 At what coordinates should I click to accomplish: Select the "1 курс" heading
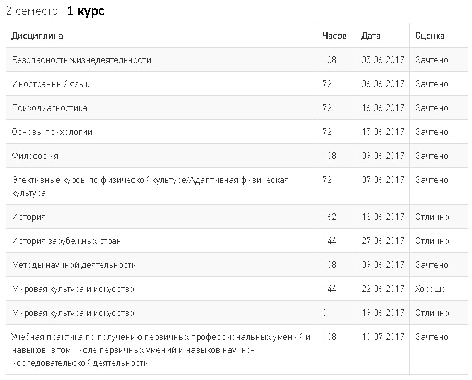(86, 11)
